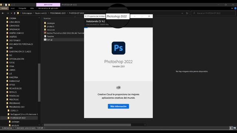The height and width of the screenshot is (133, 237).
Task: Open MARIA DIAZ folder in tree
Action: (x=14, y=81)
